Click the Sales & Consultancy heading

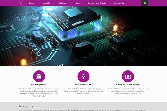point(128,85)
